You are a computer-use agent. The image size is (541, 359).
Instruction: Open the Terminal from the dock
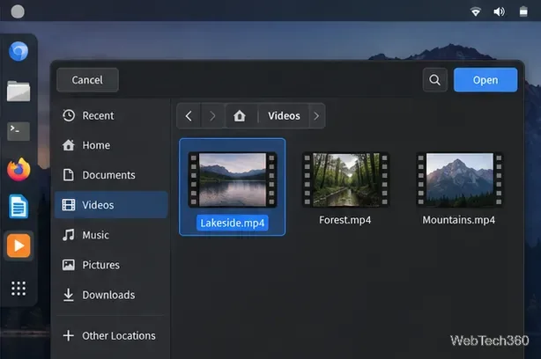[19, 131]
